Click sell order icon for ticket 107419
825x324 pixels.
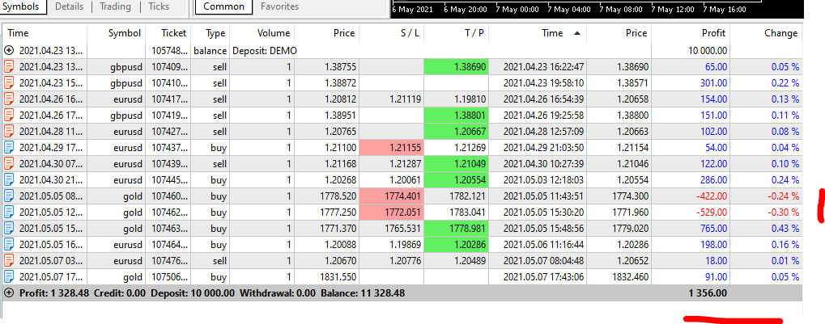tap(8, 116)
